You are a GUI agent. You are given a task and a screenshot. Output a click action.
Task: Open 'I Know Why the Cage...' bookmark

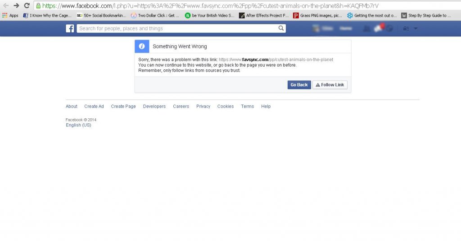[x=47, y=16]
